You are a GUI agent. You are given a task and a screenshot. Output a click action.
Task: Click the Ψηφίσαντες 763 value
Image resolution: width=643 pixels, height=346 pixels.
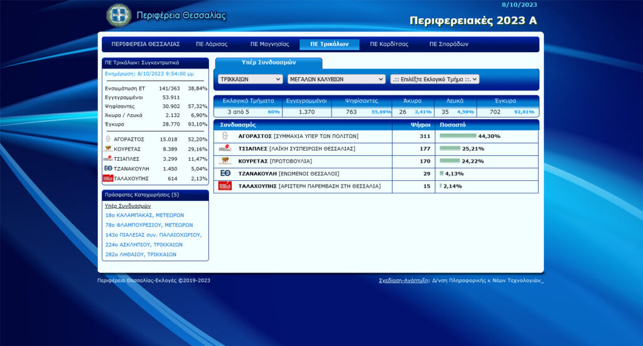[352, 112]
